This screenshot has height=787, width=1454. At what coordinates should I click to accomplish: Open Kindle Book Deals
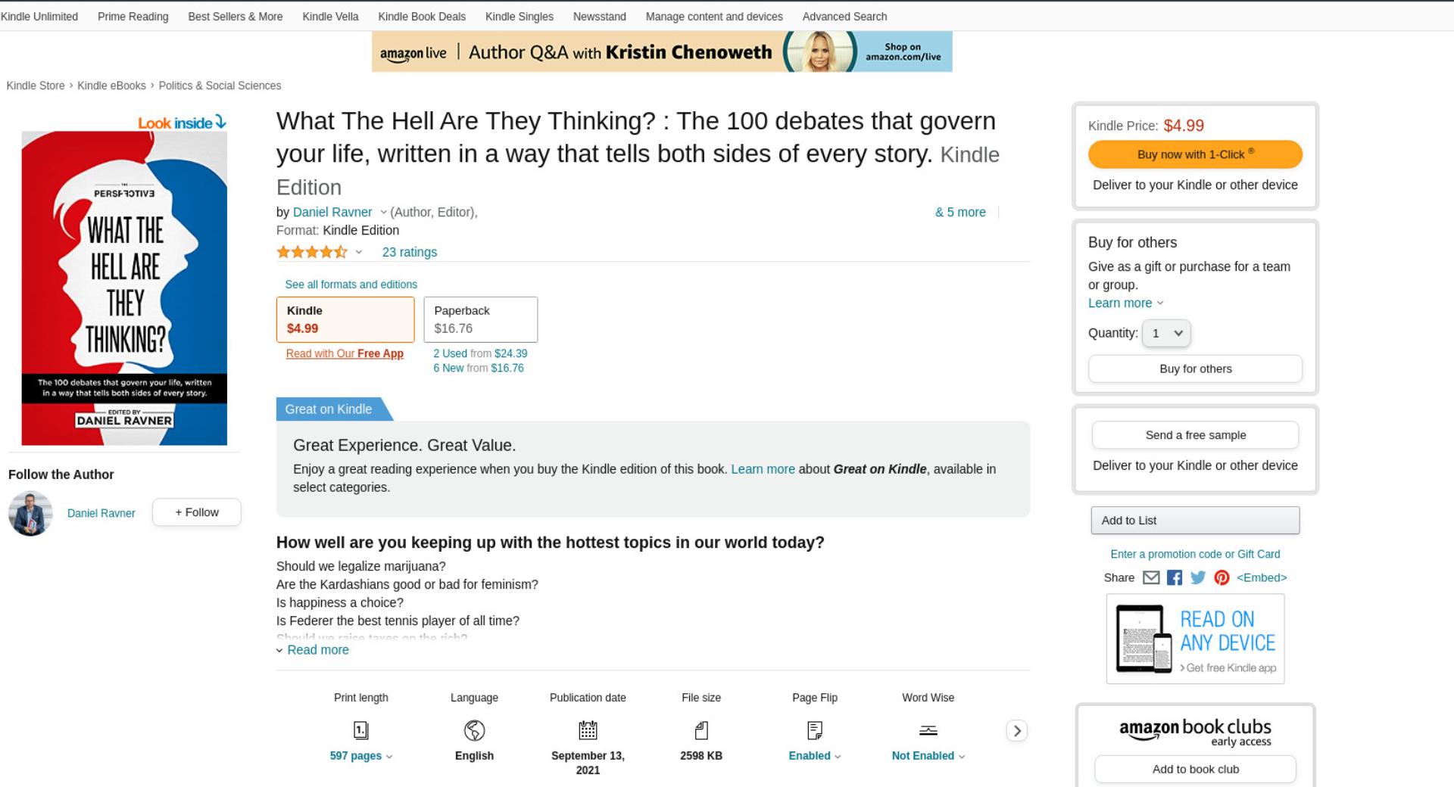422,17
